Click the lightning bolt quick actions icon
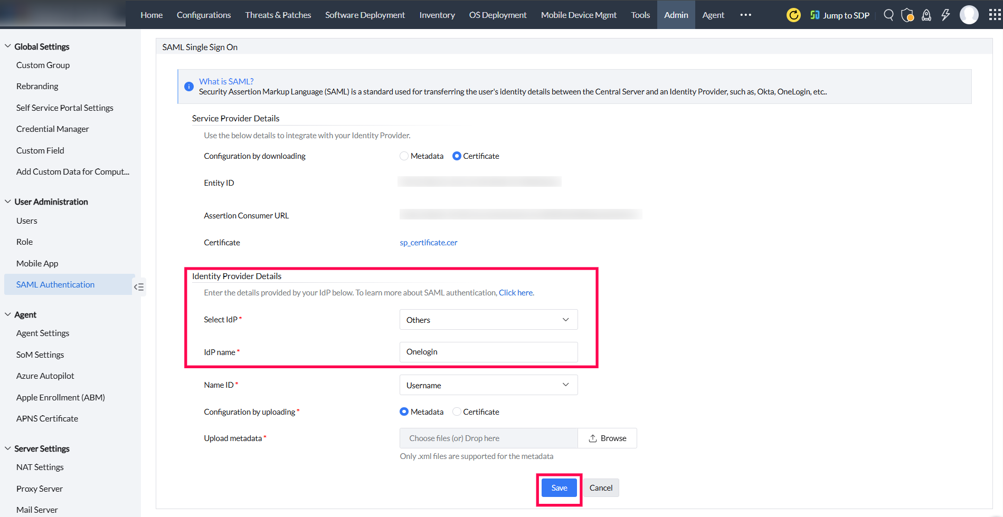This screenshot has height=517, width=1003. tap(945, 15)
